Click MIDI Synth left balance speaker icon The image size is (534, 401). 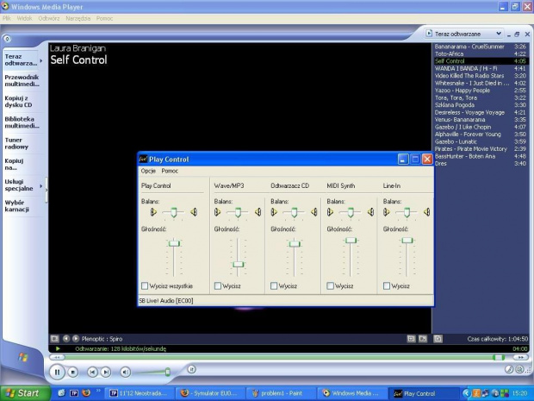(x=330, y=212)
